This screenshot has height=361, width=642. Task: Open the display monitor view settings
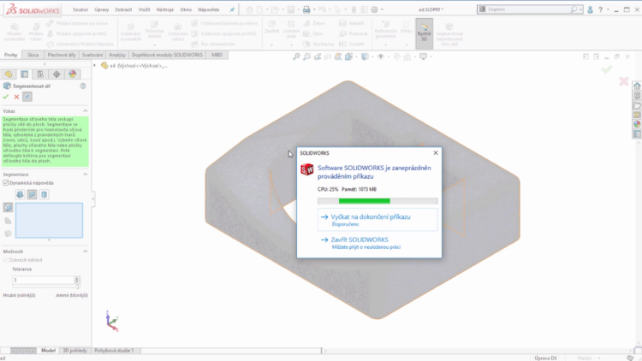[x=424, y=56]
